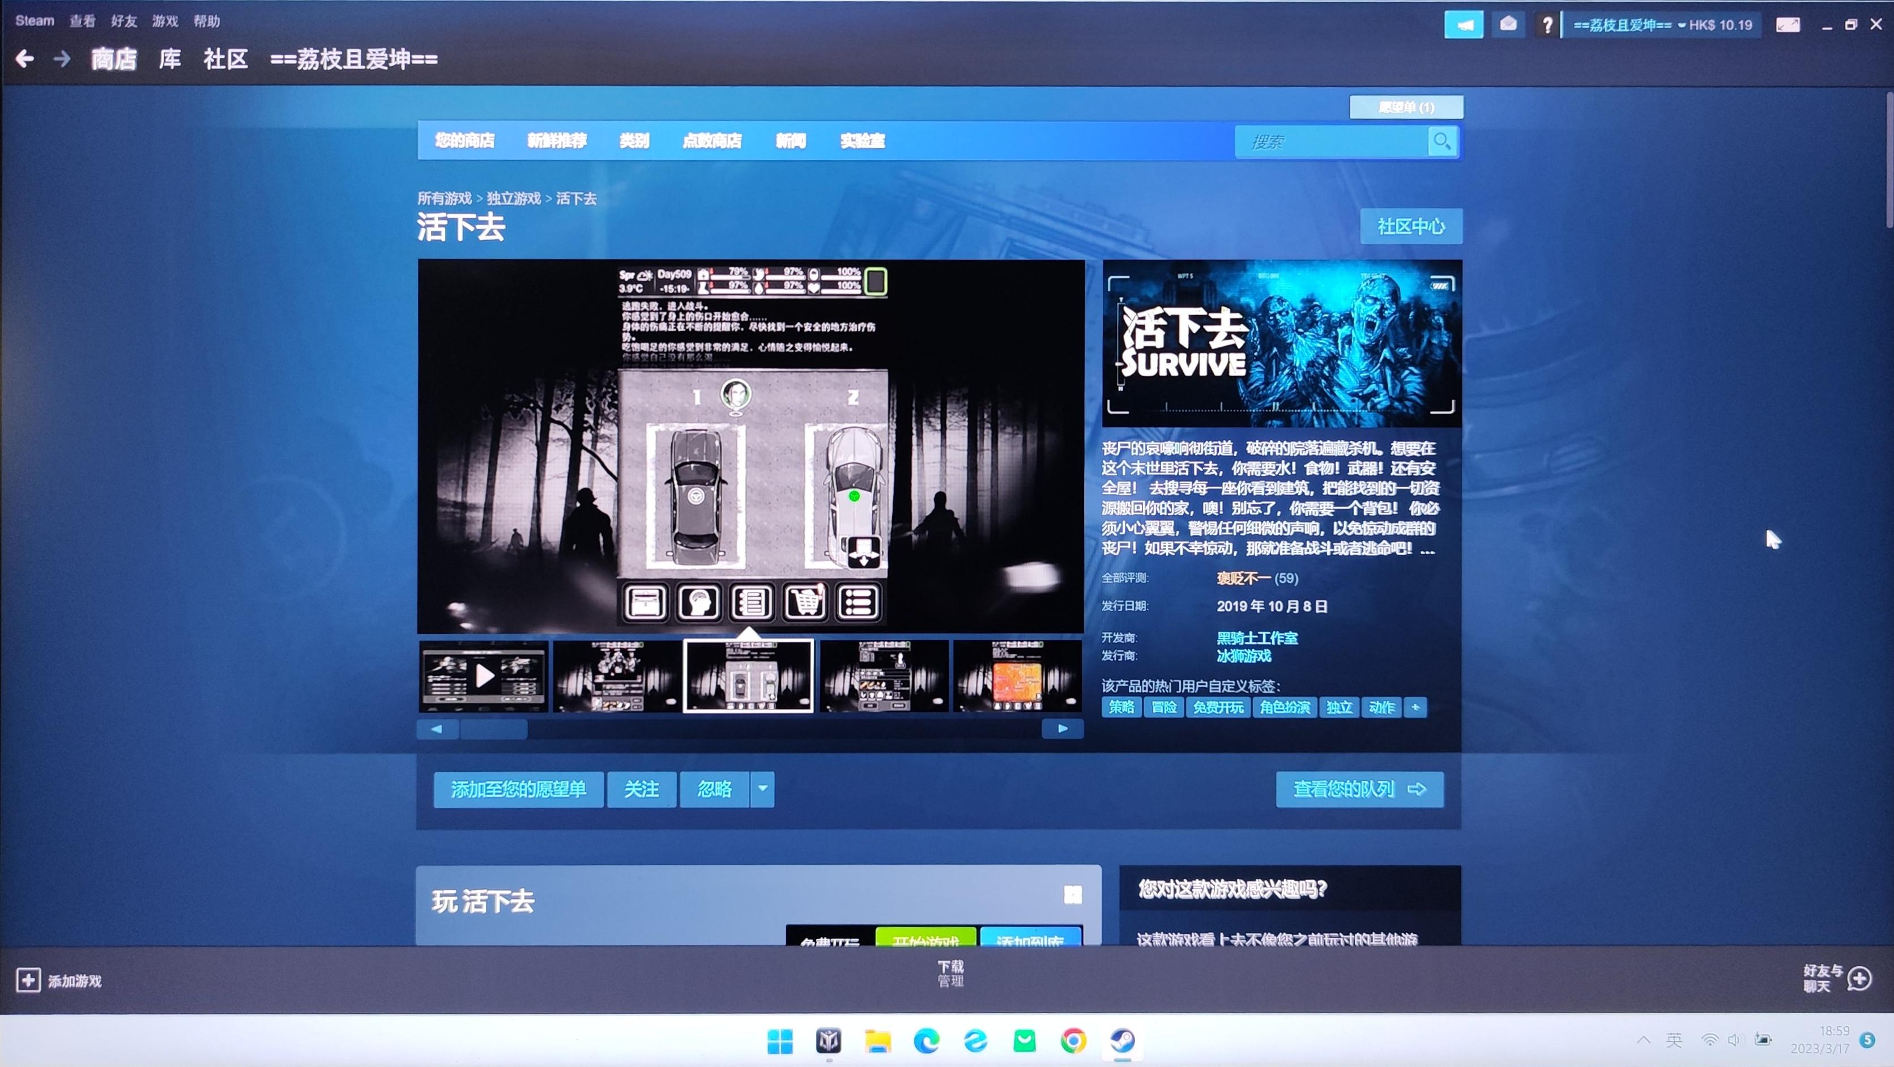Show hidden tray icons chevron
The image size is (1894, 1067).
pos(1643,1040)
